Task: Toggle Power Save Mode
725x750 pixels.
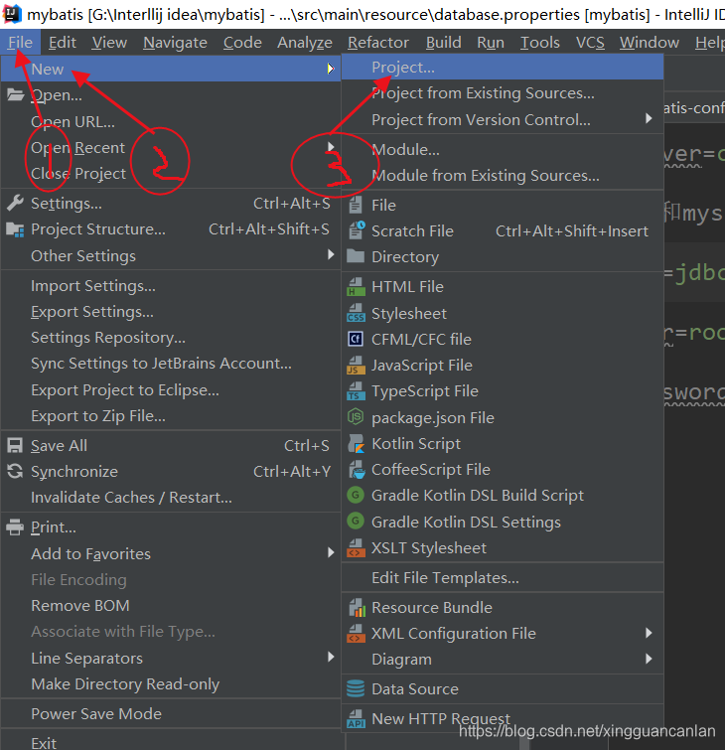Action: [x=171, y=713]
